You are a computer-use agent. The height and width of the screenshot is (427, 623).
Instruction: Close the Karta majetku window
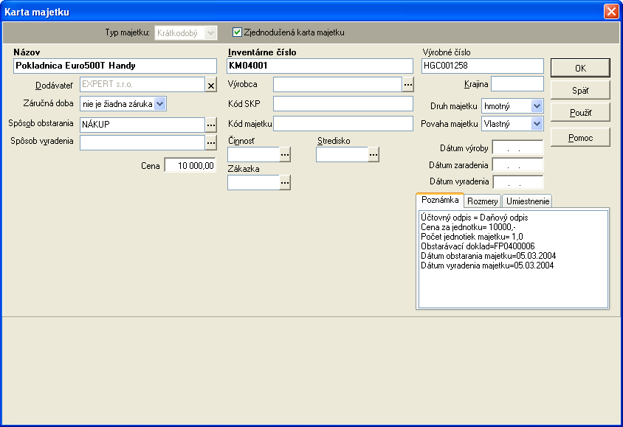point(611,12)
